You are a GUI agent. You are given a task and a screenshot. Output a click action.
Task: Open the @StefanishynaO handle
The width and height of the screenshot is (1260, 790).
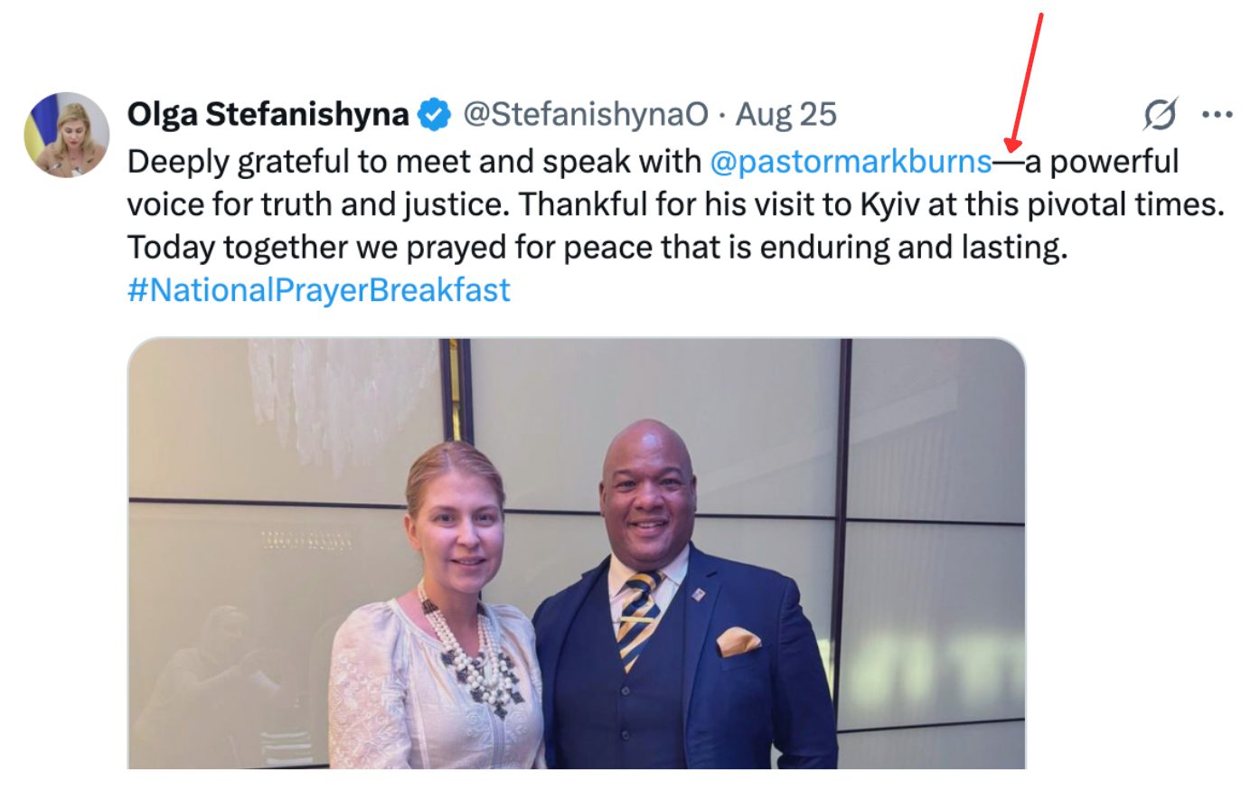click(586, 114)
